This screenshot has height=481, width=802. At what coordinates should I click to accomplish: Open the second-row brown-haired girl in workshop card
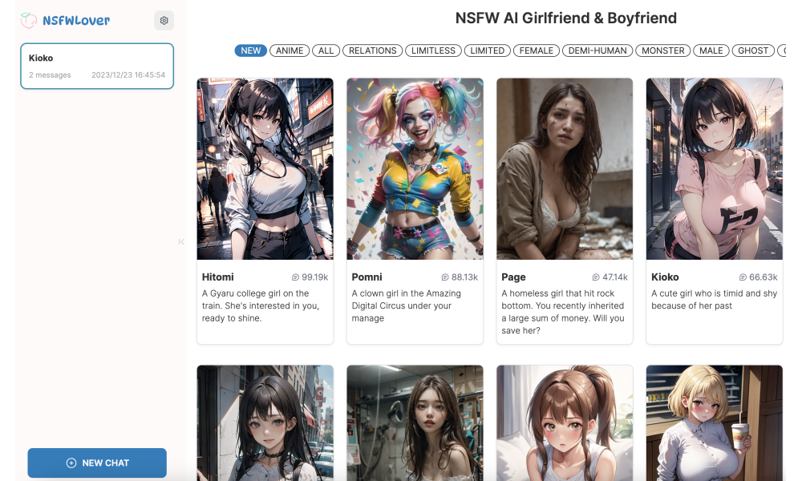(415, 422)
